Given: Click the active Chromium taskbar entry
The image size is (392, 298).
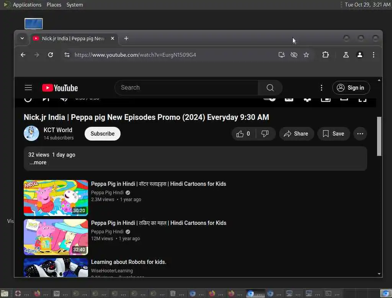Looking at the screenshot, I should [x=255, y=293].
